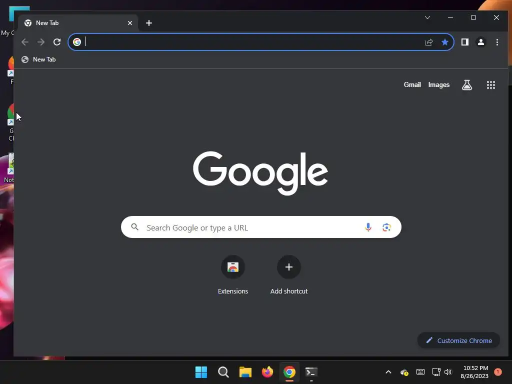Close the New Tab tab
The width and height of the screenshot is (512, 384).
130,23
